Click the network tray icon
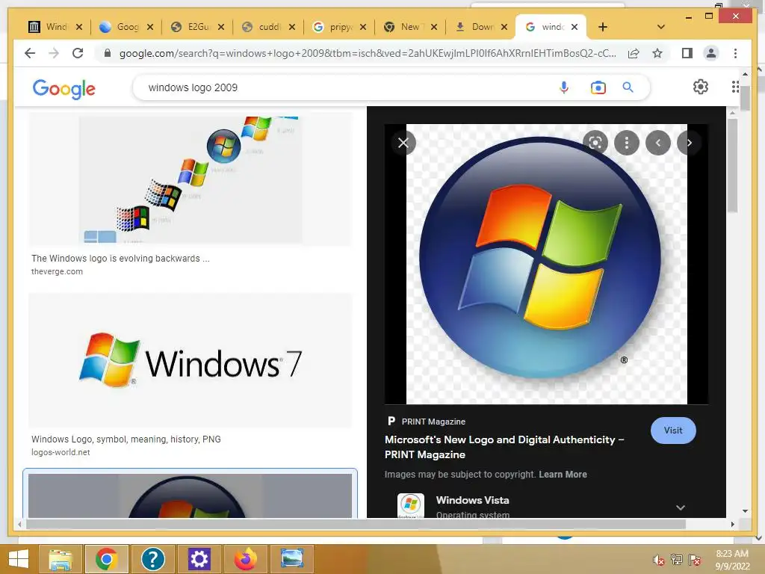Screen dimensions: 765x574 (x=677, y=559)
